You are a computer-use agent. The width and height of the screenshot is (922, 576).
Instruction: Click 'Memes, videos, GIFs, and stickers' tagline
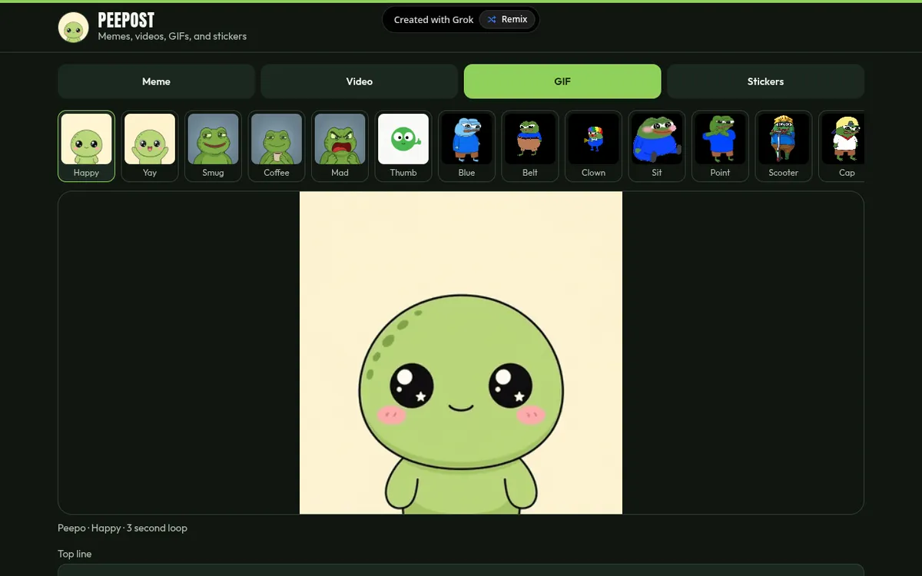pyautogui.click(x=172, y=36)
